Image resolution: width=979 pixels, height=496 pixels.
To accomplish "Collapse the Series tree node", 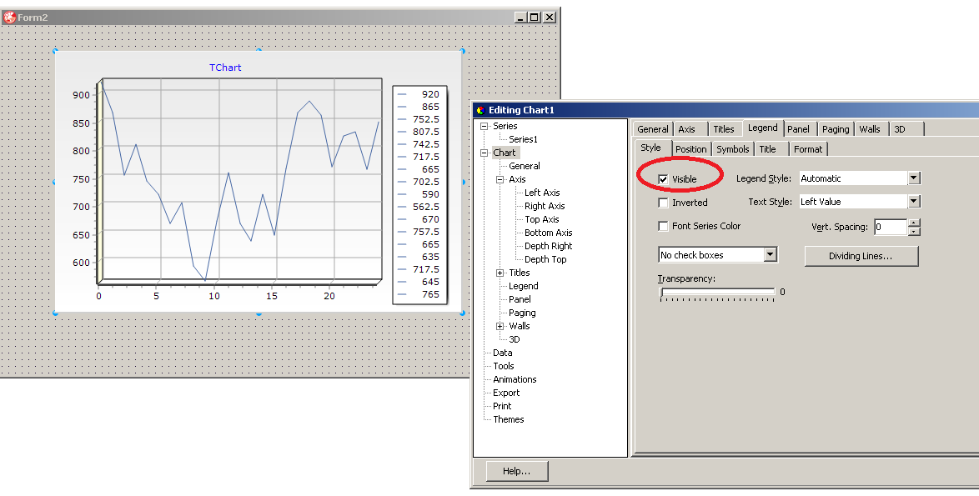I will [x=484, y=126].
